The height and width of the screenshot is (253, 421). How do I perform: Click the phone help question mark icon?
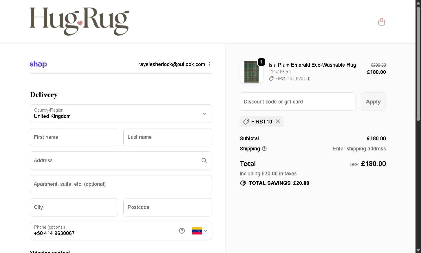182,231
